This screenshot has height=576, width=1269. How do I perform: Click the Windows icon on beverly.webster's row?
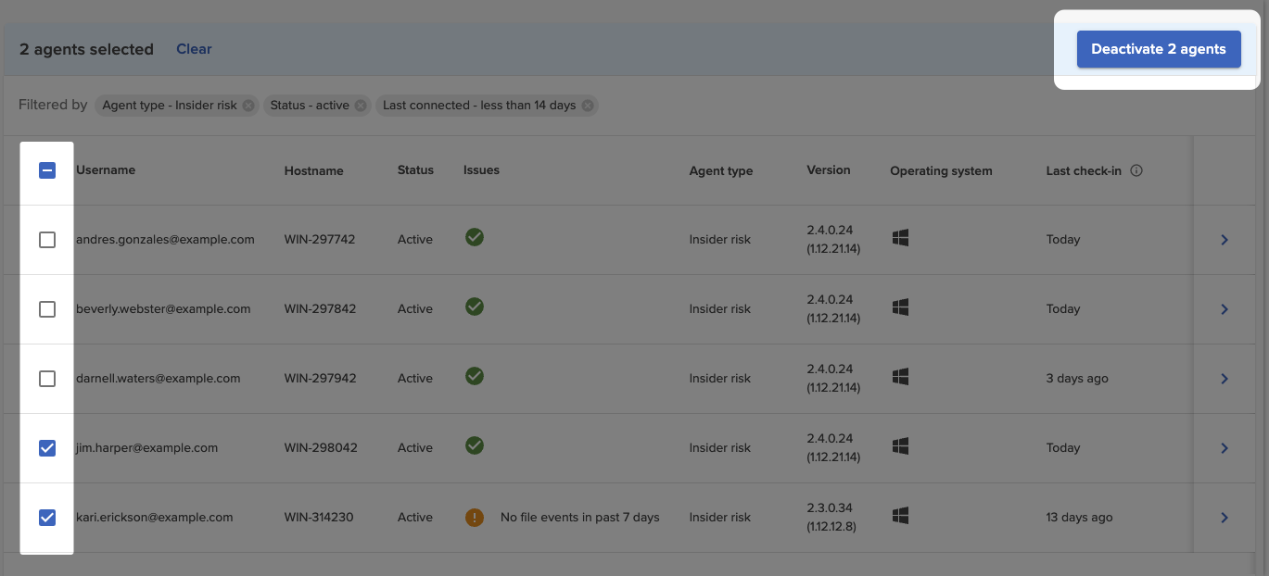click(899, 307)
